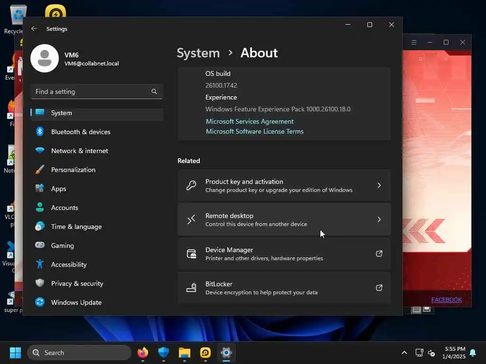Click the Personalization paintbrush icon
This screenshot has height=364, width=486.
[40, 169]
